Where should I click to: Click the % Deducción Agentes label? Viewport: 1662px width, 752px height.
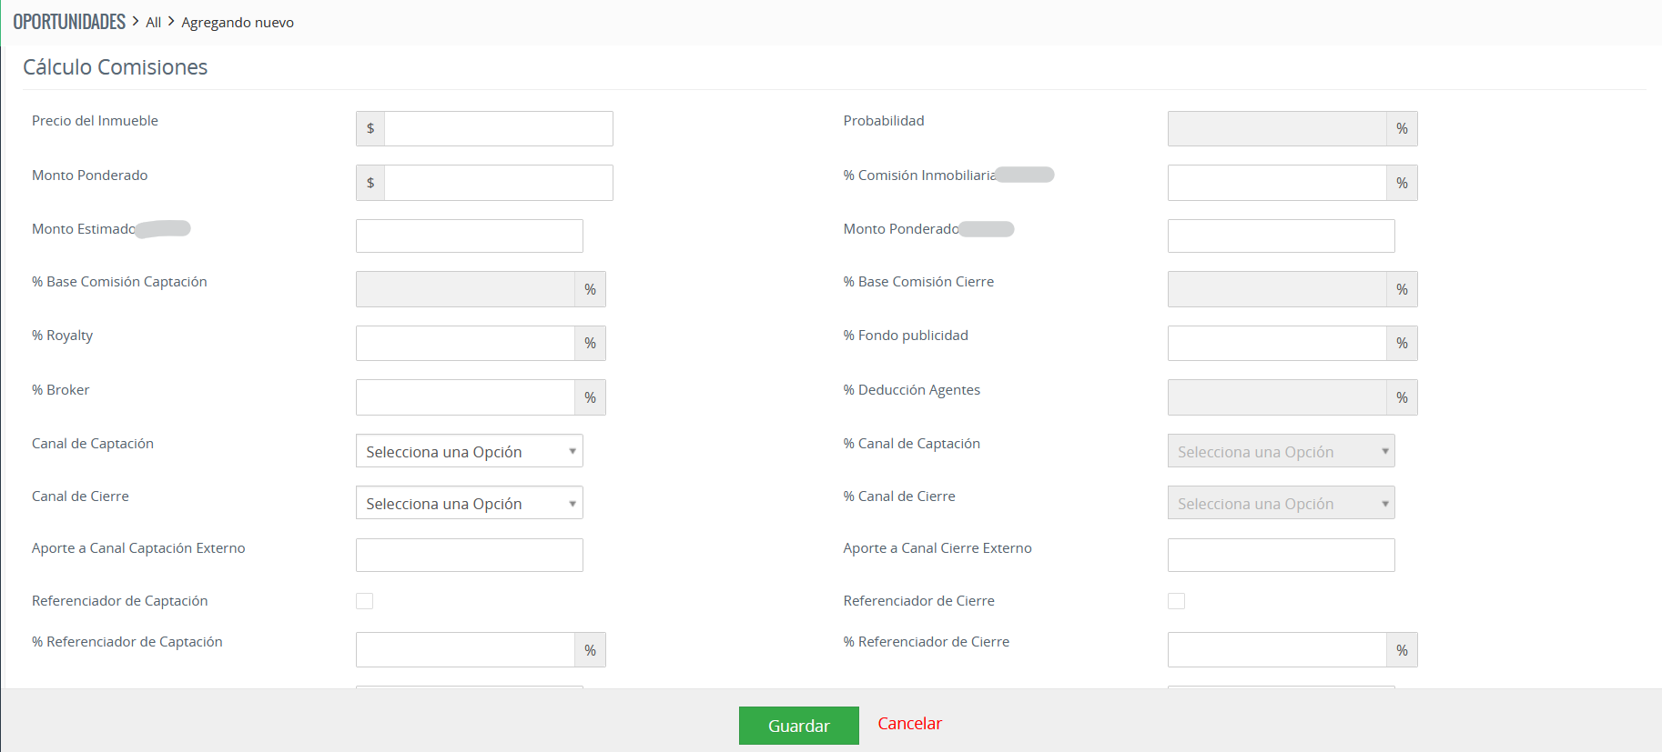point(912,390)
